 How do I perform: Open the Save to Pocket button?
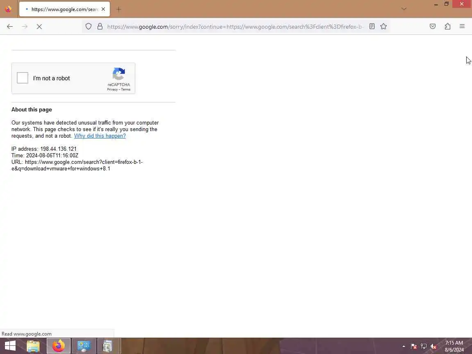click(433, 27)
